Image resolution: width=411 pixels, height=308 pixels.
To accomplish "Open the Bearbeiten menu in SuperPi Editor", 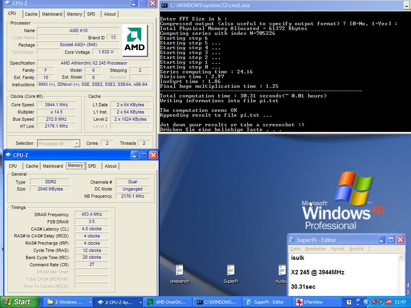I will coord(315,249).
